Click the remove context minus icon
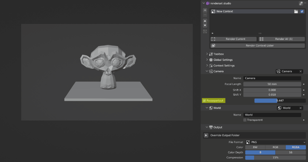 pyautogui.click(x=205, y=15)
